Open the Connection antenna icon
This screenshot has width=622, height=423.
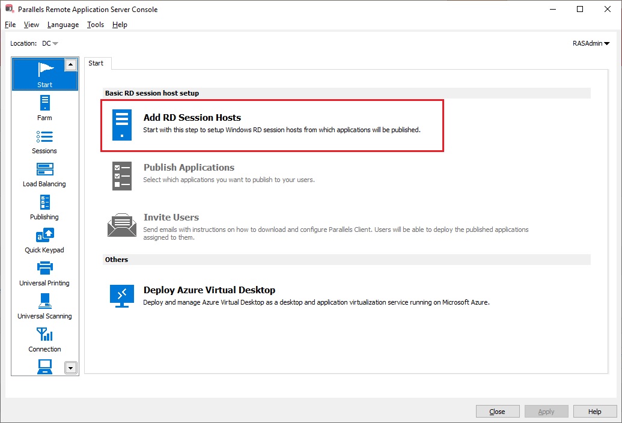coord(45,334)
